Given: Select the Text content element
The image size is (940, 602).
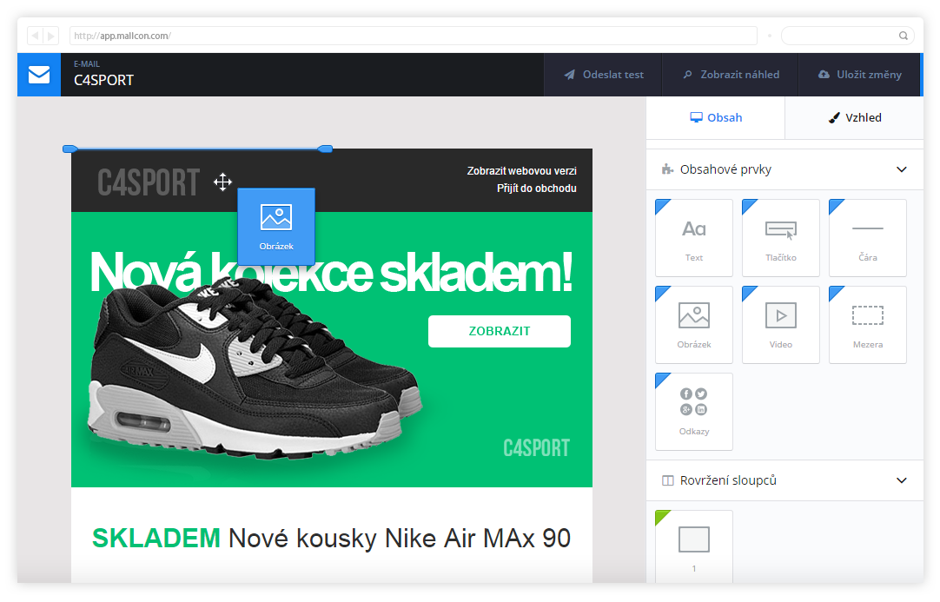Looking at the screenshot, I should [694, 238].
